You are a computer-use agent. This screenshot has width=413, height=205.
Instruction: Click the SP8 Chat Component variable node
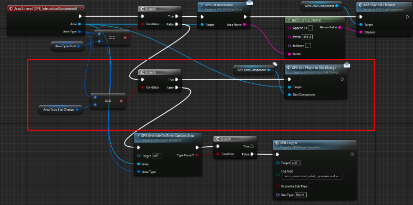321,6
